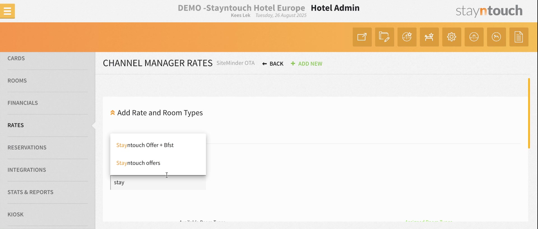
Task: Click the date Tuesday, 26 August 2025
Action: click(281, 15)
